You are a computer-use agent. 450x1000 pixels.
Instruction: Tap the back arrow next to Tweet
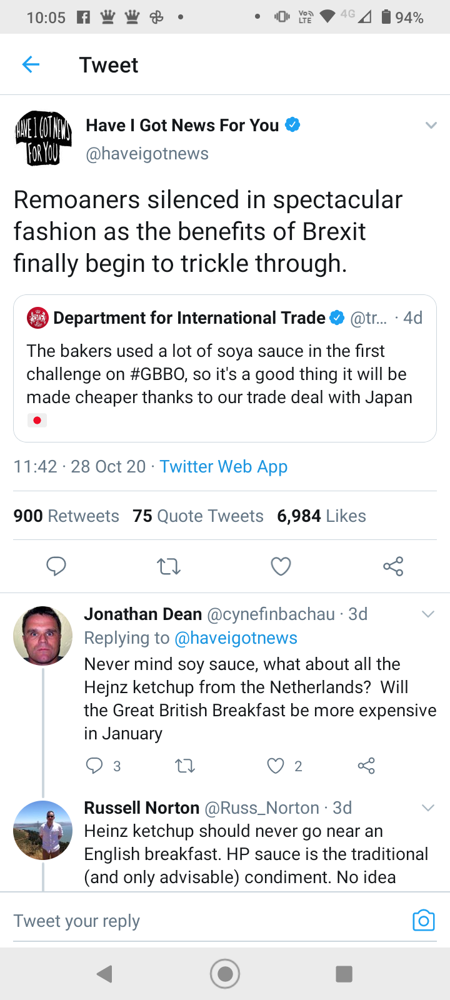[31, 64]
